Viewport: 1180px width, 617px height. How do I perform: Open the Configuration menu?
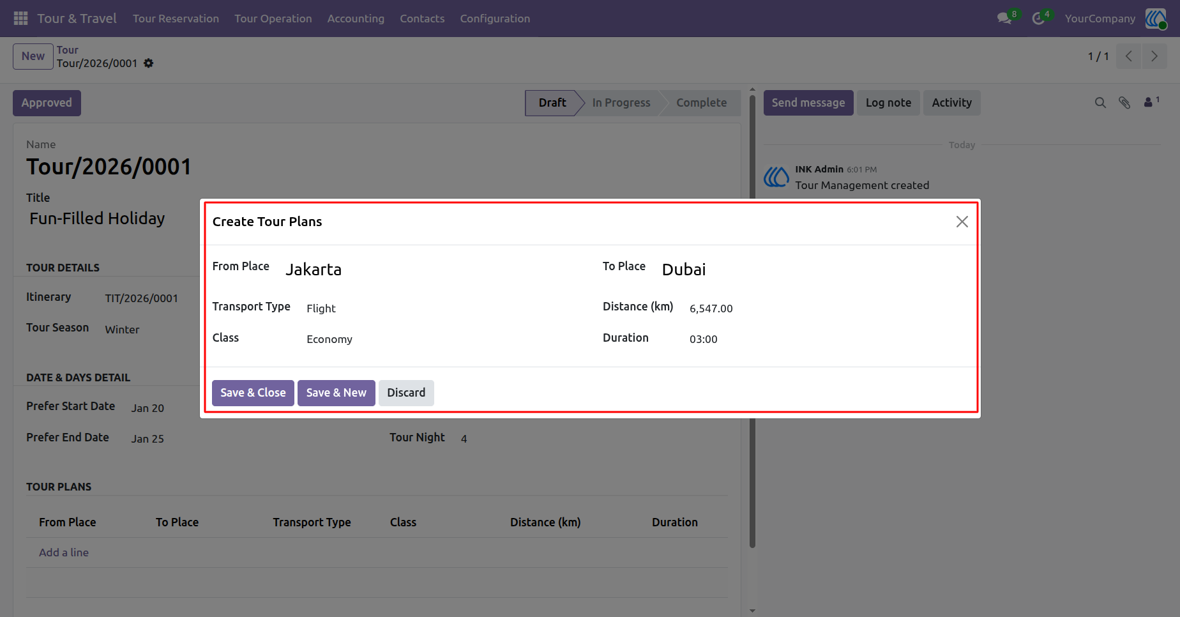tap(495, 19)
